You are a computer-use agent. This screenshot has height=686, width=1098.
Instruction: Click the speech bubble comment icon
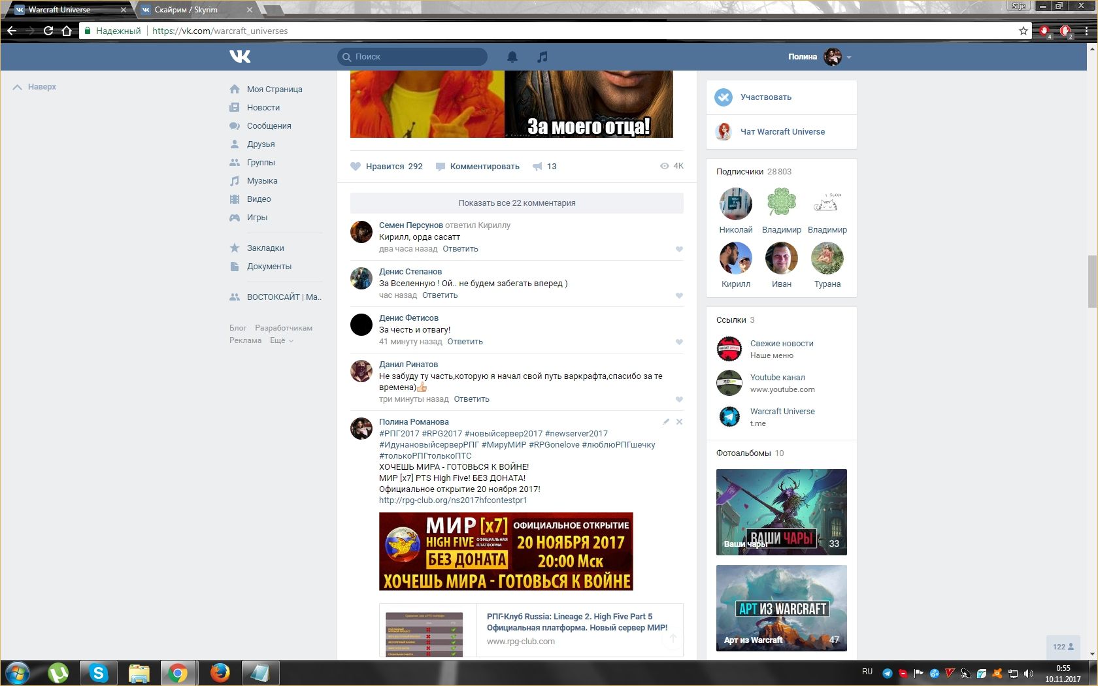click(441, 167)
